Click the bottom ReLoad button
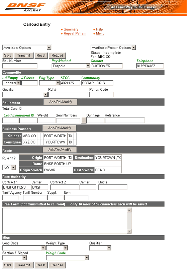This screenshot has height=272, width=196. tap(57, 265)
